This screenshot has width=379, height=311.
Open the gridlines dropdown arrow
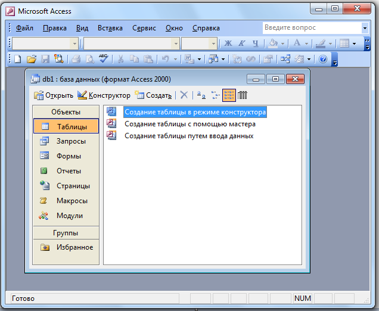point(354,43)
